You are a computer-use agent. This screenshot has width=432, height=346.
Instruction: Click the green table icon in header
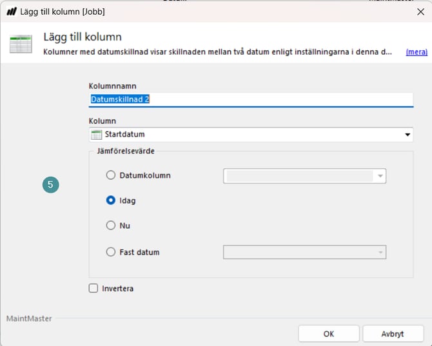pyautogui.click(x=20, y=44)
